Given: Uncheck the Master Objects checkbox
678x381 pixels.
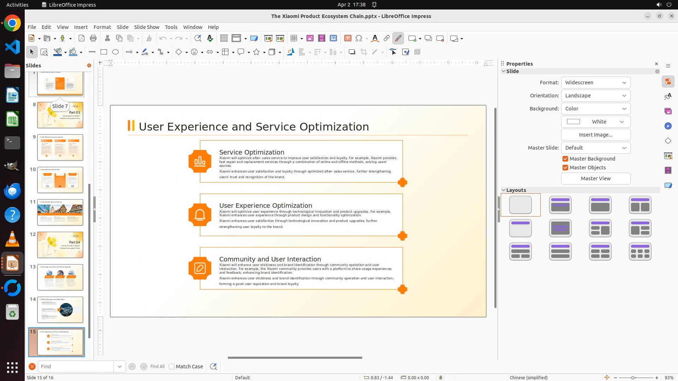Looking at the screenshot, I should pyautogui.click(x=565, y=168).
